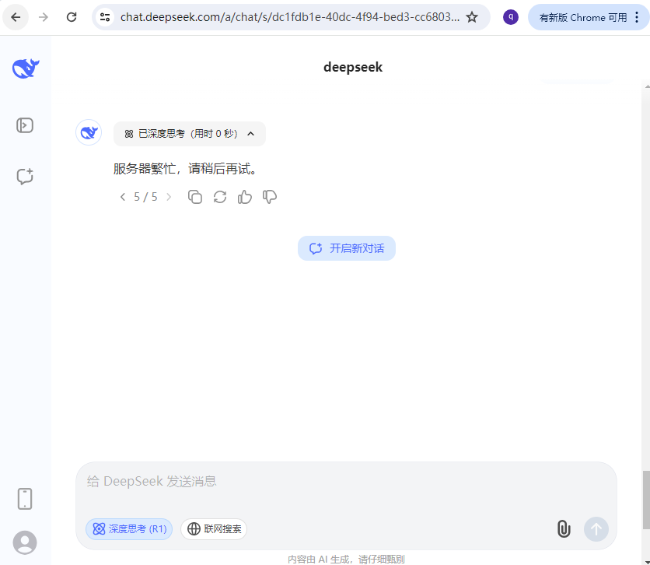Bookmark this page with the star icon

pos(472,17)
